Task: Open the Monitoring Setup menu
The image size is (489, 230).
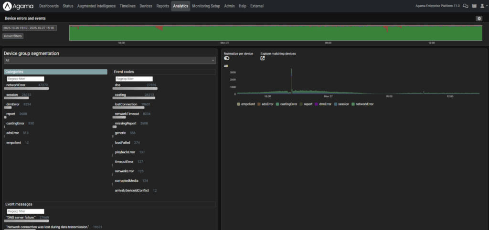Action: (206, 6)
